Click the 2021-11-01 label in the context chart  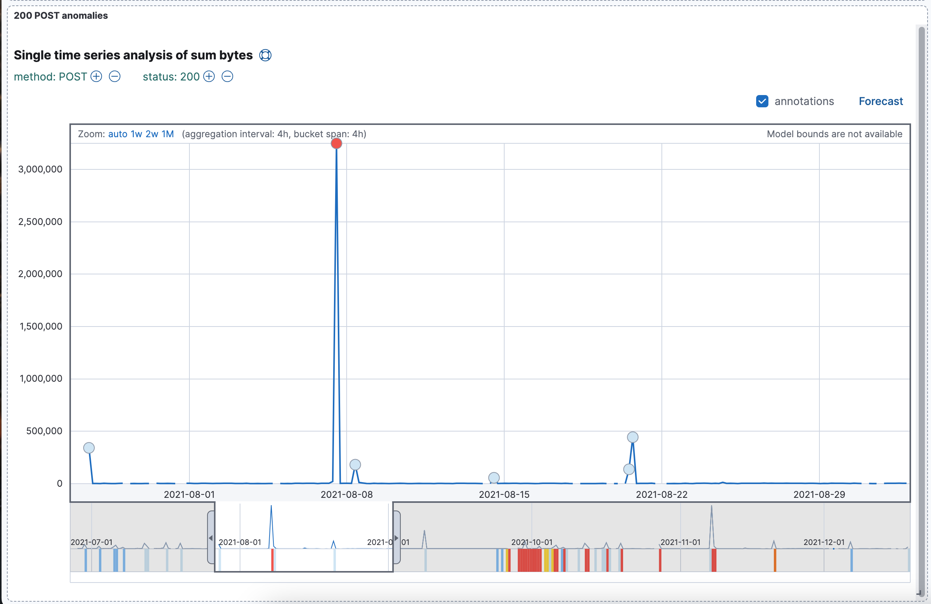point(680,542)
